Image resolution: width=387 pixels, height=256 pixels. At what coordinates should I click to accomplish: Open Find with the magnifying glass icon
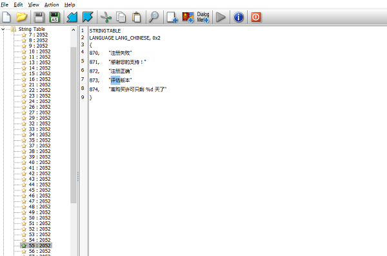tap(154, 17)
